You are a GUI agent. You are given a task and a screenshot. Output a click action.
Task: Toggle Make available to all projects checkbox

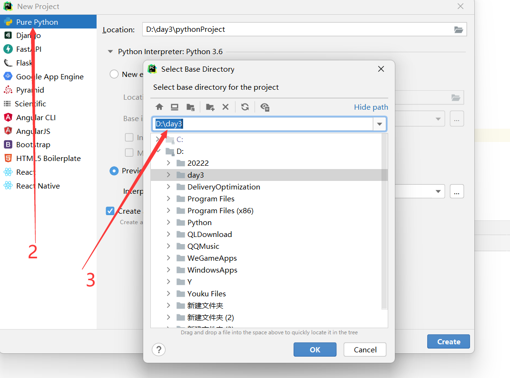129,152
